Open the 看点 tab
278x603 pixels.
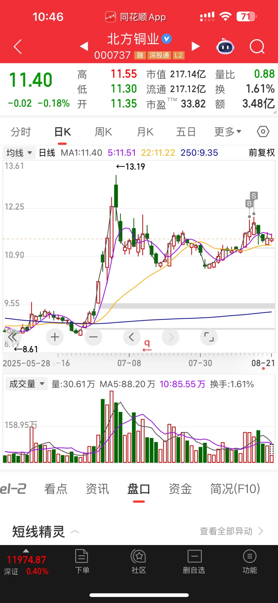point(56,489)
